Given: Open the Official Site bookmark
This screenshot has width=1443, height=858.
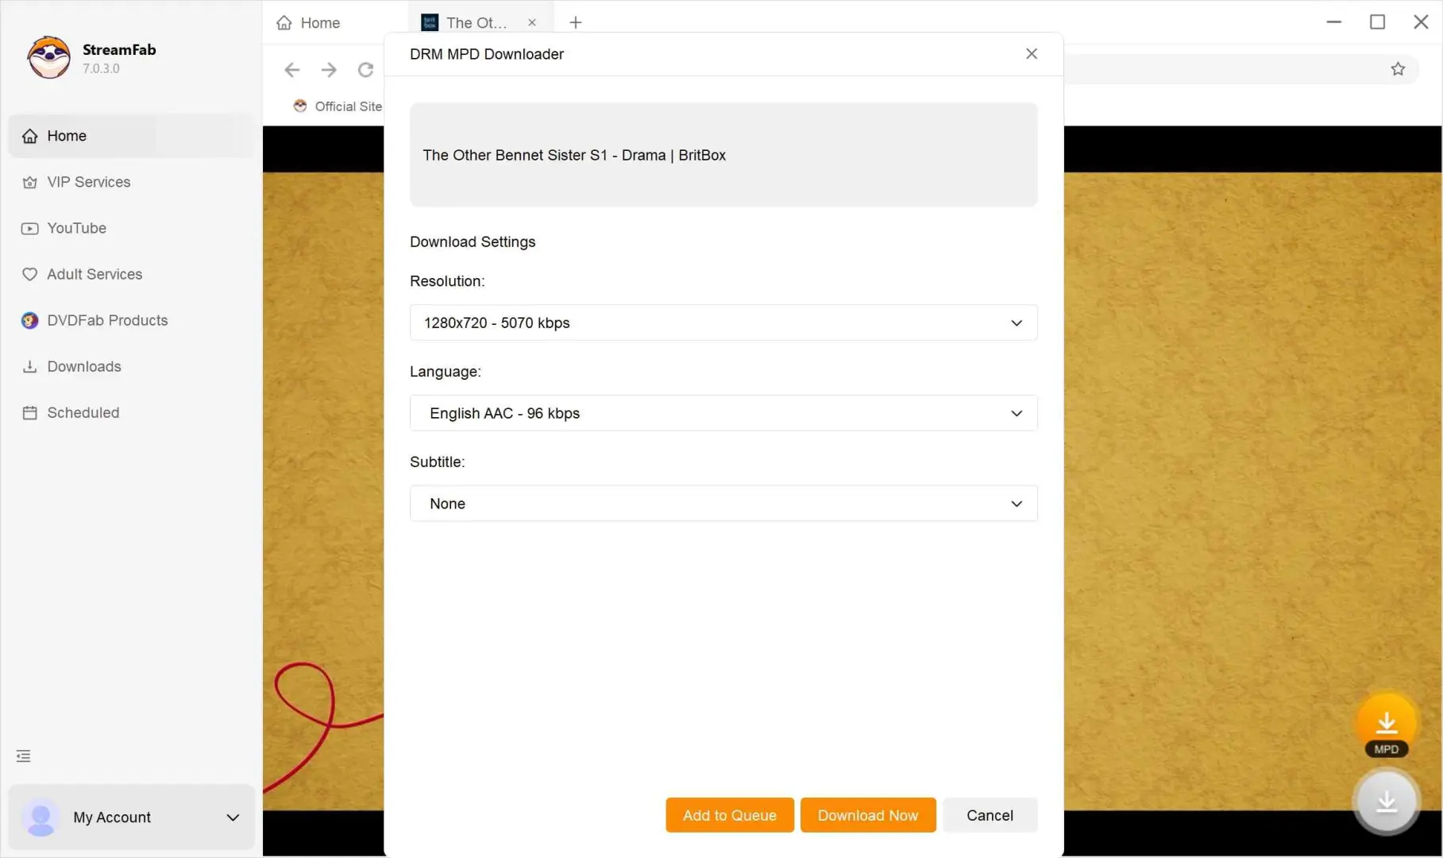Looking at the screenshot, I should point(338,106).
